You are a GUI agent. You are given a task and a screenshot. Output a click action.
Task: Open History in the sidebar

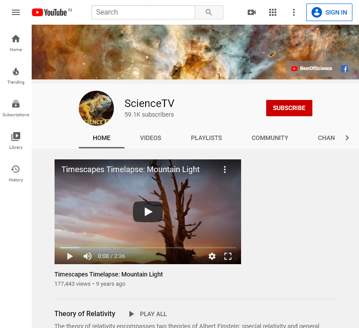click(x=16, y=173)
